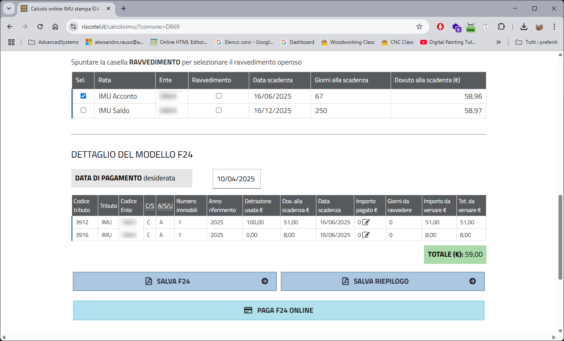This screenshot has height=341, width=564.
Task: Click the DETTAGLIO DEL MODELLO F24 heading
Action: click(x=132, y=155)
